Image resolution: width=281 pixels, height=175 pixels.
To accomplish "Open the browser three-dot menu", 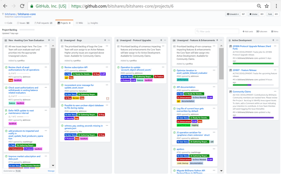I will (x=276, y=6).
